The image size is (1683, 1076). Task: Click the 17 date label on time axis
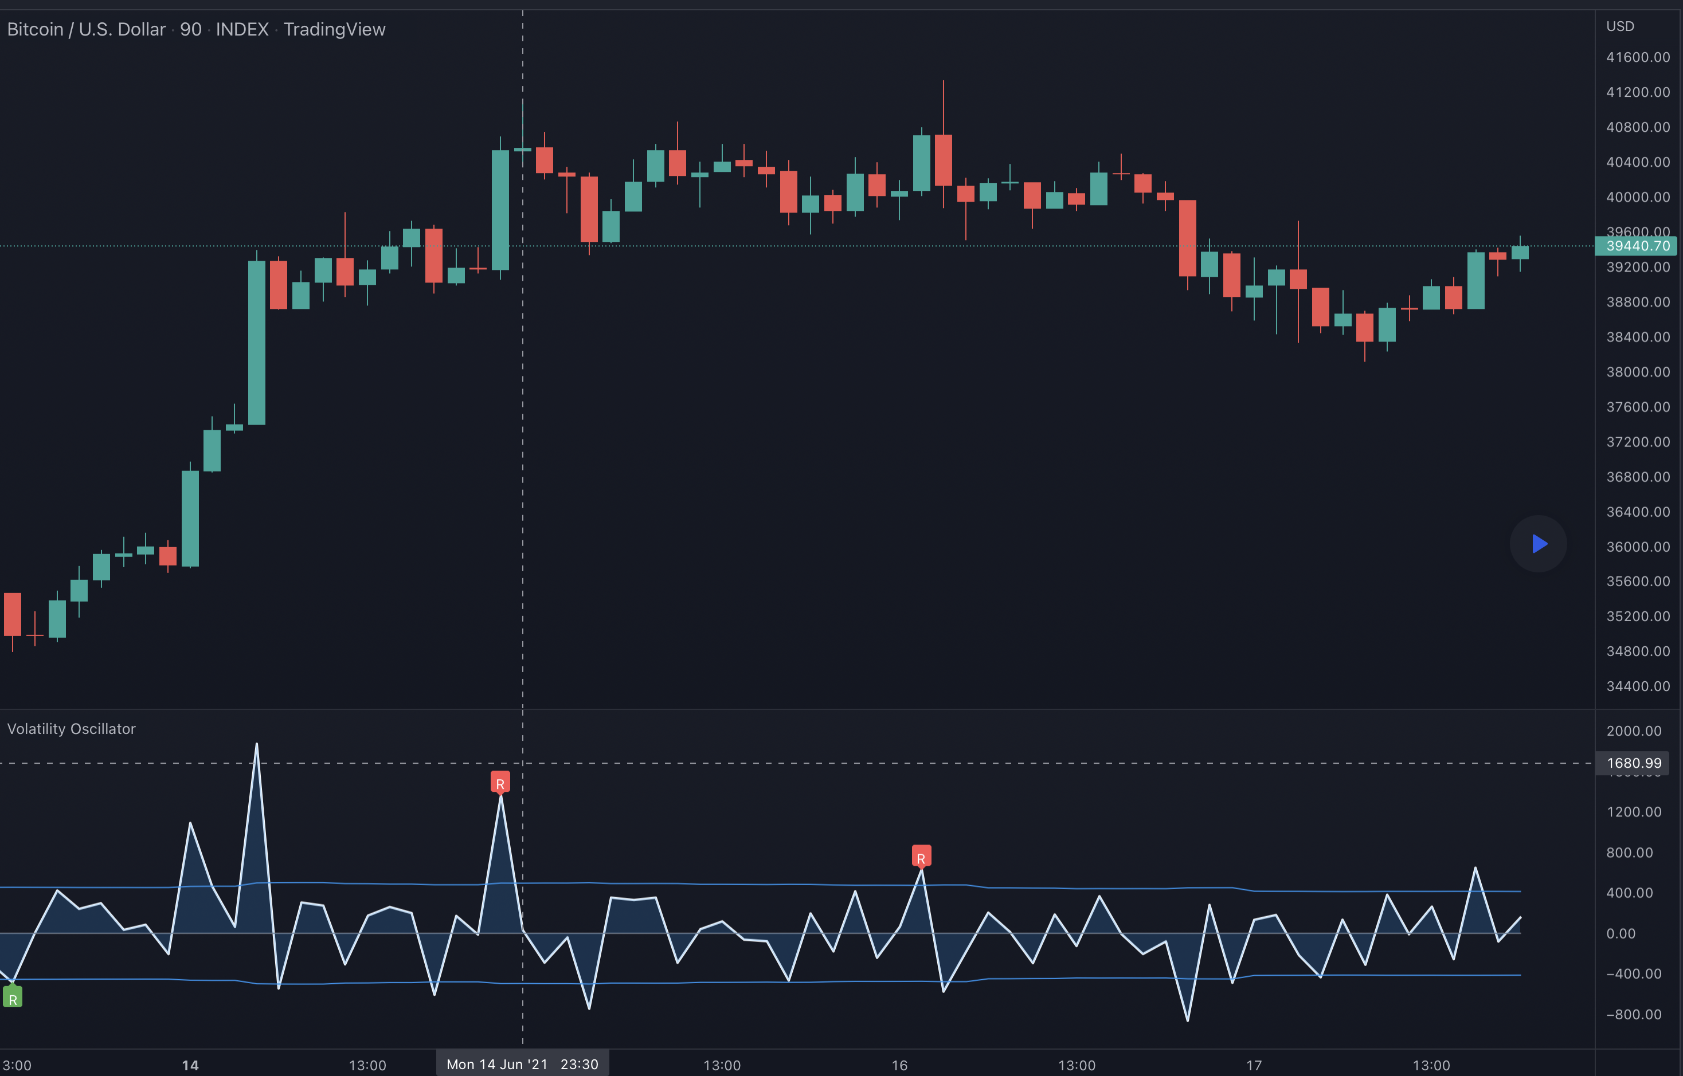coord(1254,1066)
